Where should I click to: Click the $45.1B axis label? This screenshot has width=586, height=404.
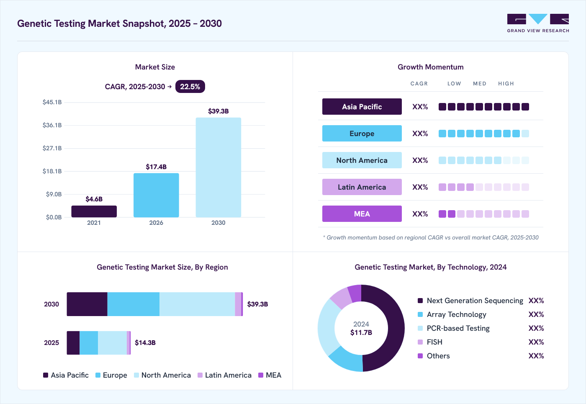tap(52, 102)
